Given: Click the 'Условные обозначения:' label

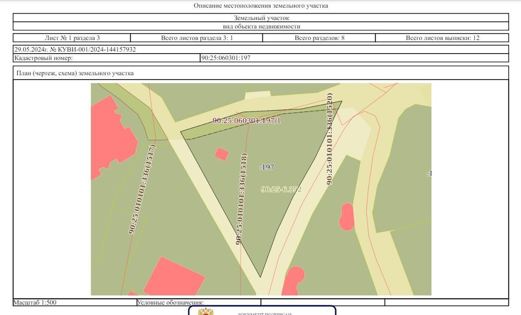Looking at the screenshot, I should point(171,302).
